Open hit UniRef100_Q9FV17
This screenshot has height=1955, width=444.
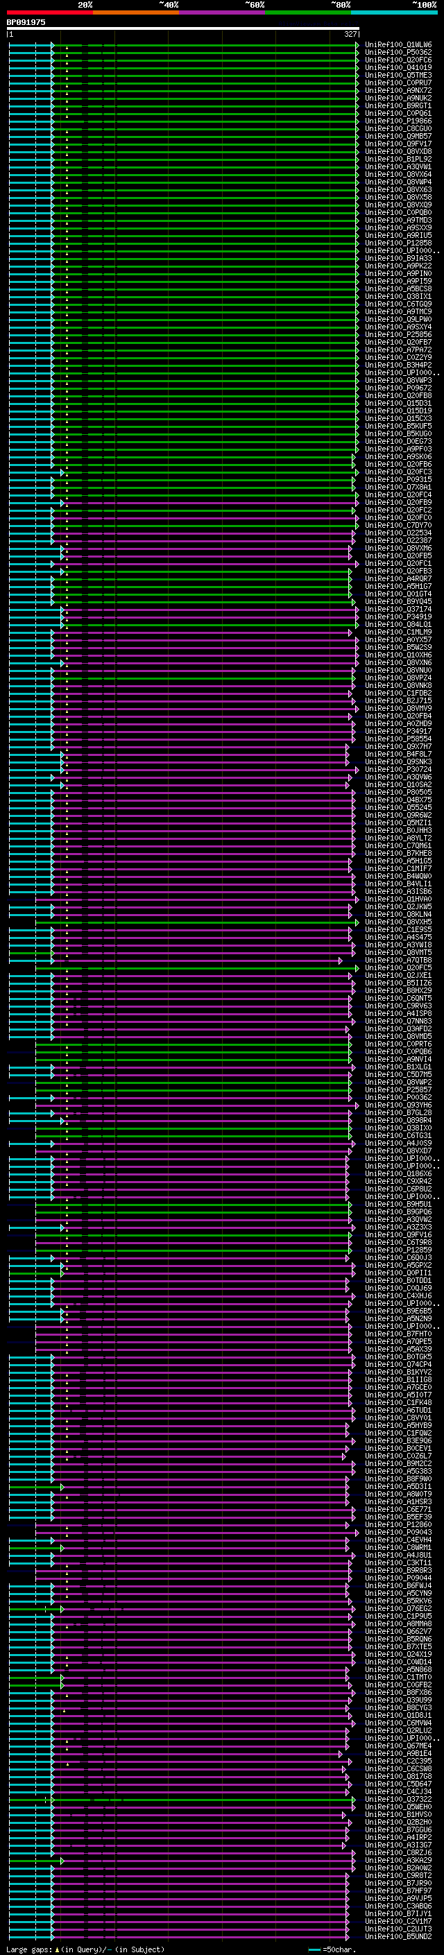(398, 144)
